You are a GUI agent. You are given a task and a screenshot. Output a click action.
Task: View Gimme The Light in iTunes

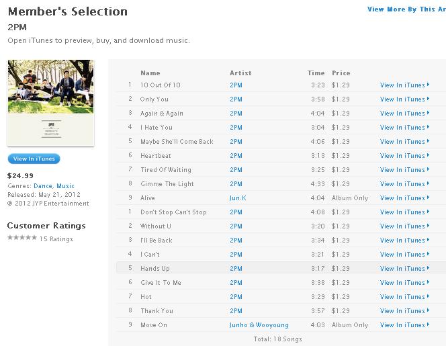point(404,184)
